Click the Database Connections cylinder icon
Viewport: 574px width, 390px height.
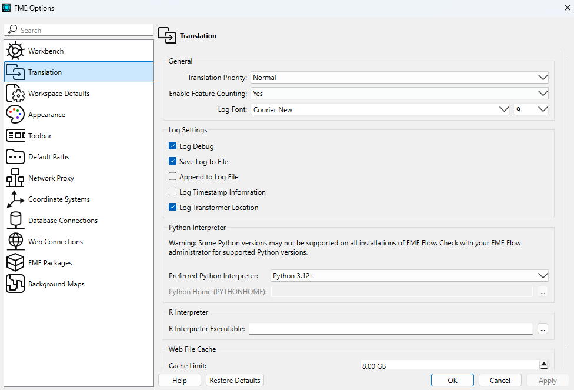click(x=15, y=221)
